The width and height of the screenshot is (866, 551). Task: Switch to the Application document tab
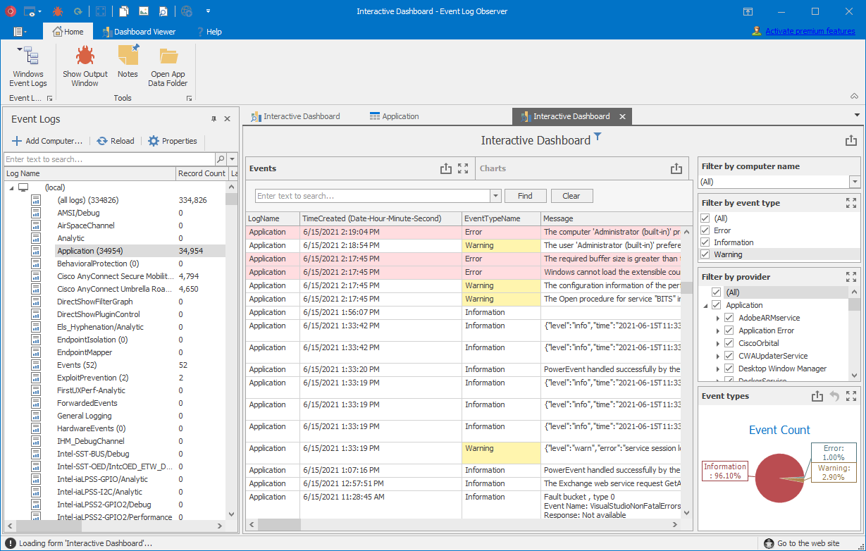(x=395, y=116)
